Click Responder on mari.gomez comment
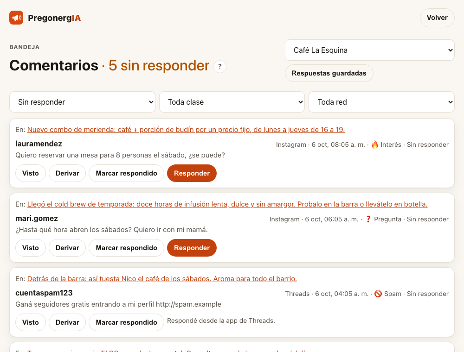The height and width of the screenshot is (352, 464). coord(192,248)
